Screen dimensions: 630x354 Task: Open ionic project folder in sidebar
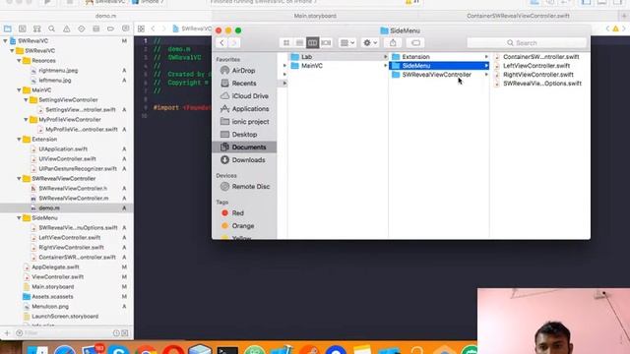(244, 122)
